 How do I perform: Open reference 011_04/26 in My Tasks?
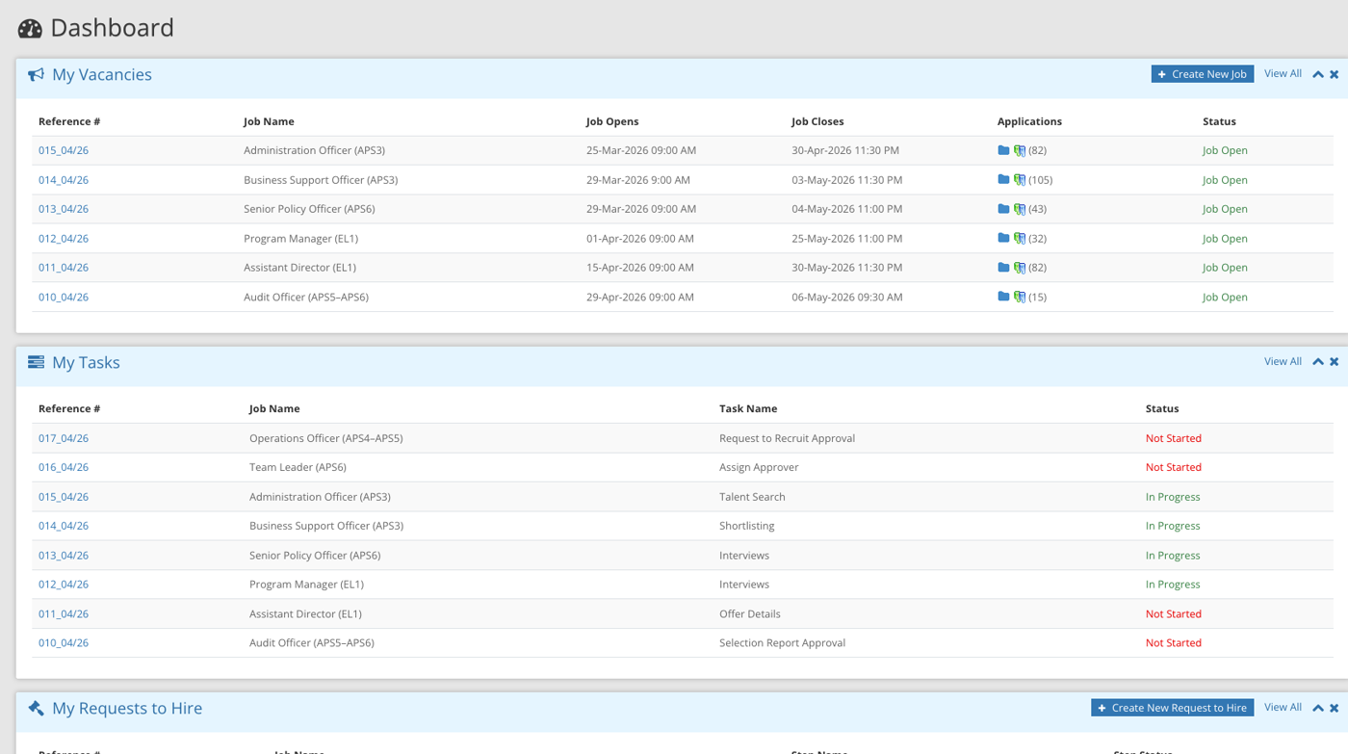[64, 613]
